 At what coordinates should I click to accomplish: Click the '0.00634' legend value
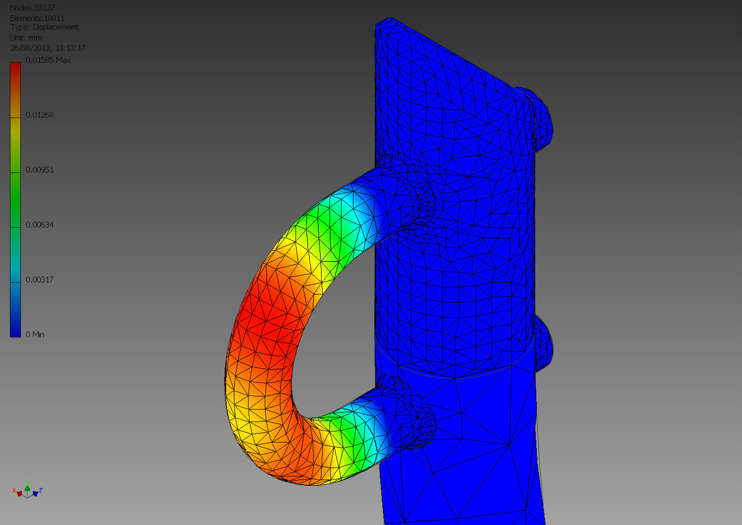[40, 225]
